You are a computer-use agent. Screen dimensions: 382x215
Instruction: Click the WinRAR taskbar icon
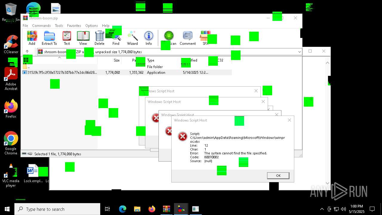[166, 209]
